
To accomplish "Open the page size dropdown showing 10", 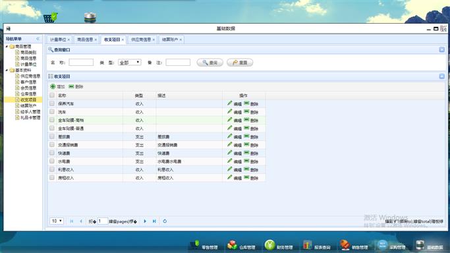I will click(x=57, y=221).
